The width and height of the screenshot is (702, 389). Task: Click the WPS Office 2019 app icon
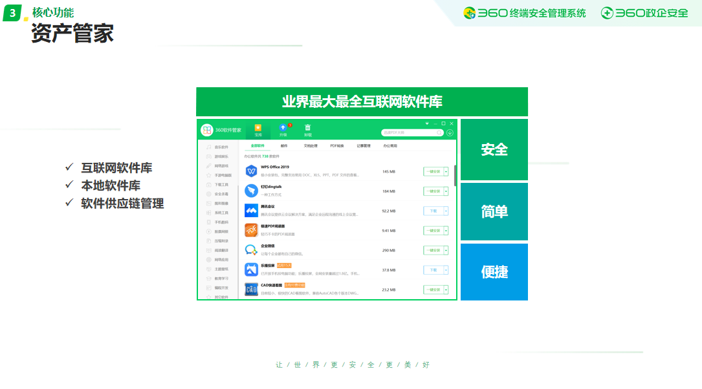pos(251,171)
